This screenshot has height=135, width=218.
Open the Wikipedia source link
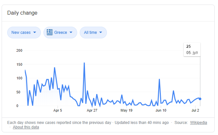pyautogui.click(x=198, y=123)
